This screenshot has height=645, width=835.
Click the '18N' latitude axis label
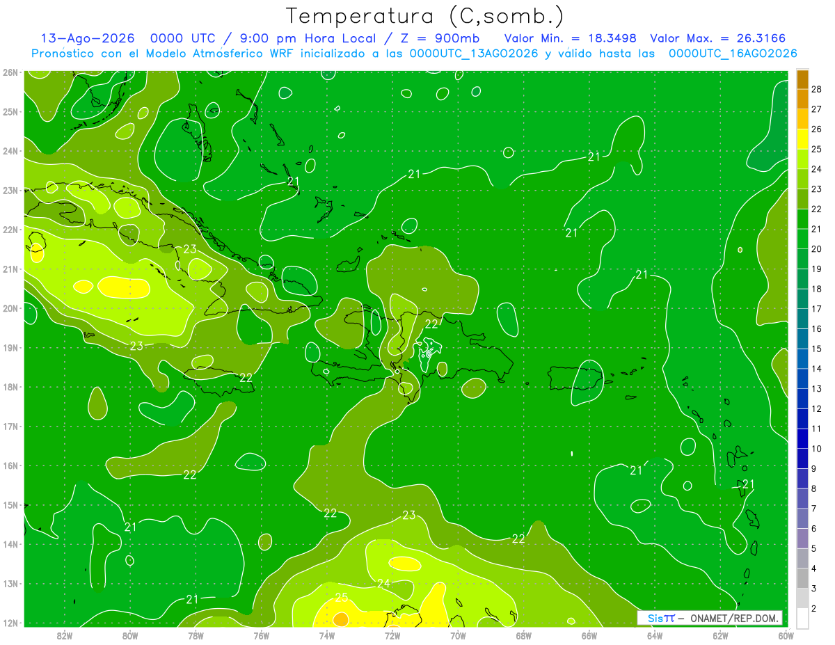click(x=10, y=387)
